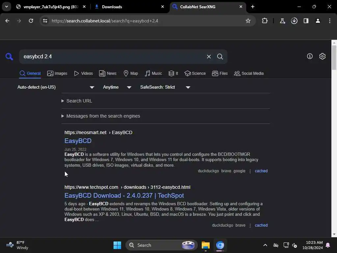Open EasyBCD Download 2.4.0.237 TechSpot link
The height and width of the screenshot is (253, 337).
tap(124, 196)
